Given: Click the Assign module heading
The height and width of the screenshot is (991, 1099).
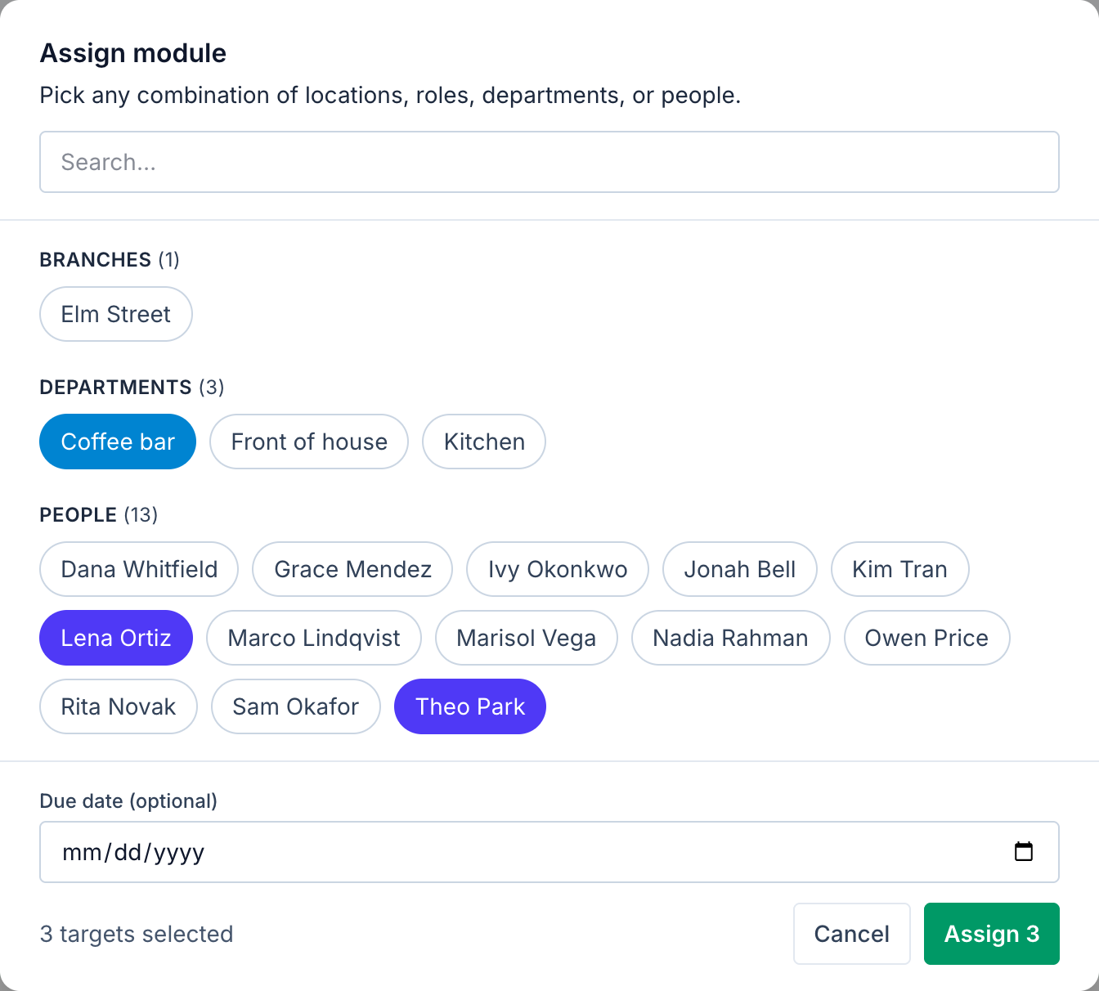Looking at the screenshot, I should (133, 53).
